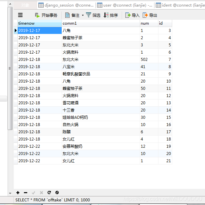Click the comm1 column header

click(101, 23)
